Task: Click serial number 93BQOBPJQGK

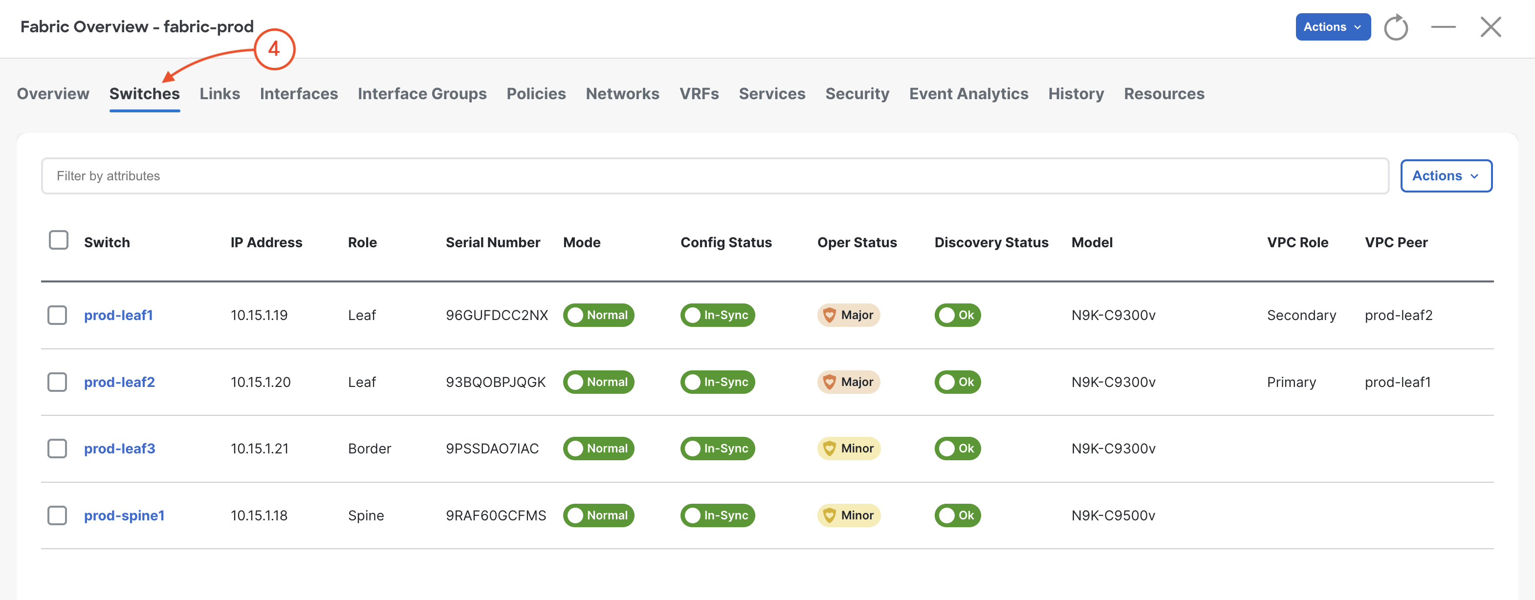Action: [496, 382]
